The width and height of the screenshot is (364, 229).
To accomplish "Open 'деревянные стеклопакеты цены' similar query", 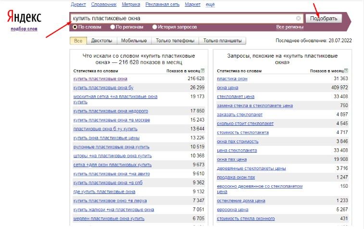I will click(x=251, y=169).
